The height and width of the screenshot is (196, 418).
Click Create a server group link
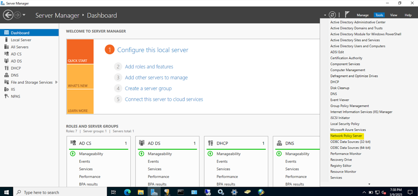[x=148, y=89]
